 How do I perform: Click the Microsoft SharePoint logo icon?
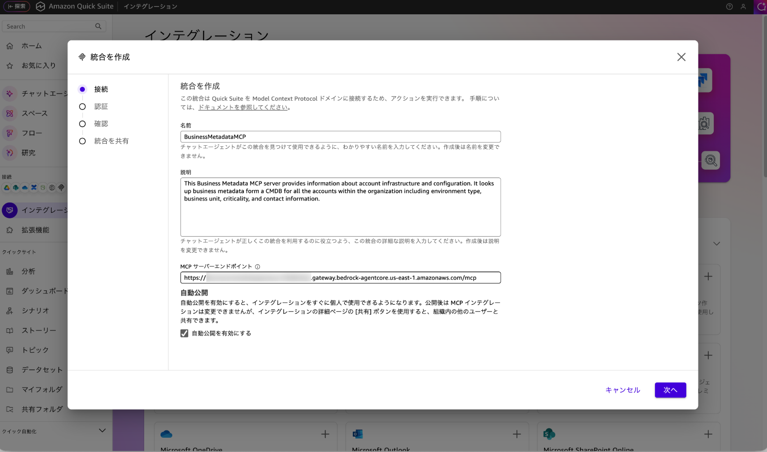tap(549, 434)
